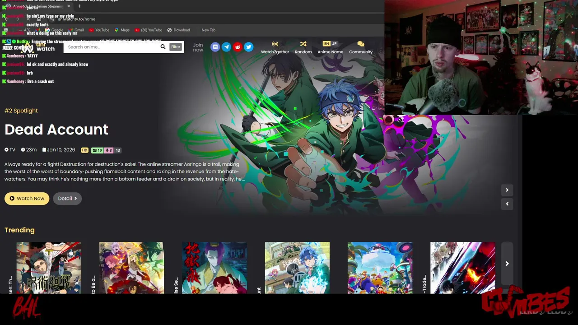
Task: Open the New Tab bookmark
Action: [x=208, y=30]
